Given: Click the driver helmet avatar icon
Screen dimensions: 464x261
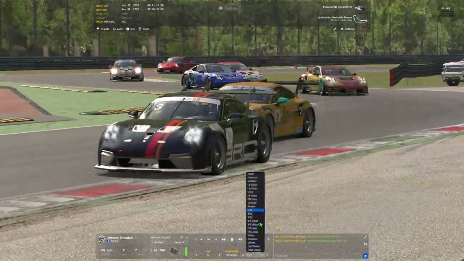Looking at the screenshot, I should (102, 239).
